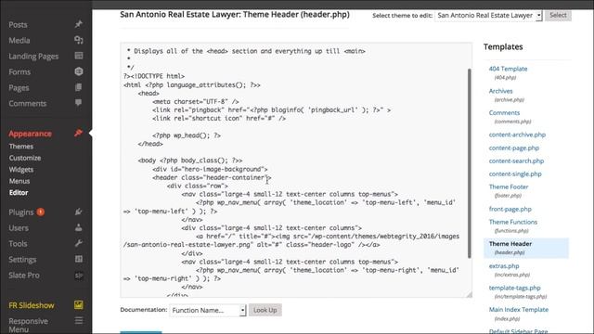Open the Tools menu

(18, 244)
